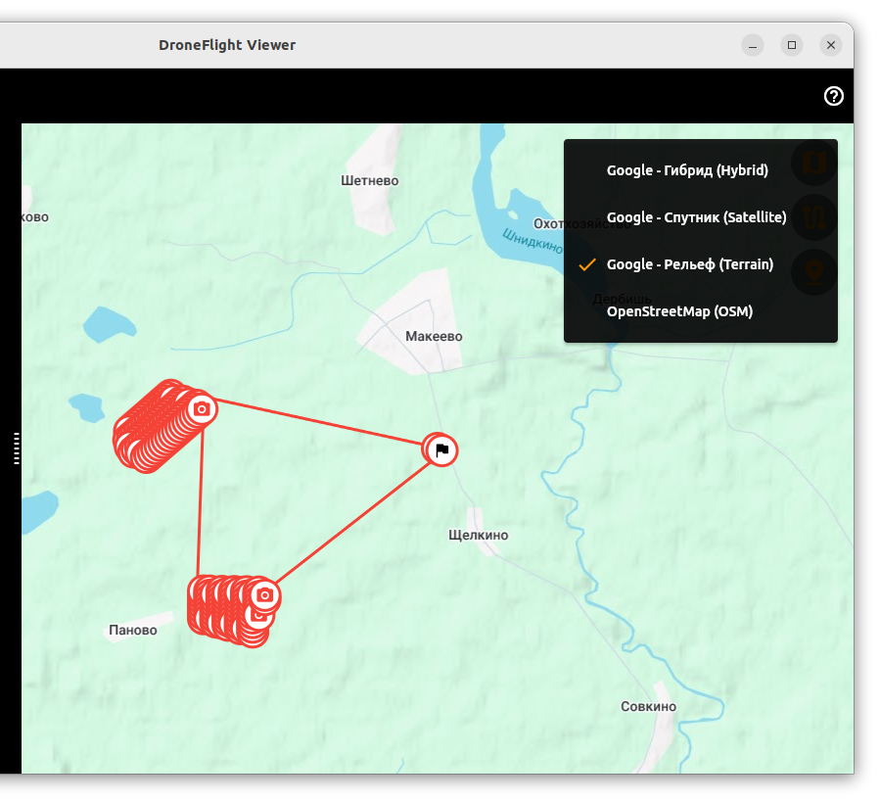Pick OpenStreetMap (OSM) as the map source
This screenshot has height=802, width=879.
(679, 311)
